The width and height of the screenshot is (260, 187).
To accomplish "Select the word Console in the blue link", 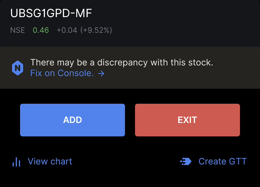I will 75,73.
